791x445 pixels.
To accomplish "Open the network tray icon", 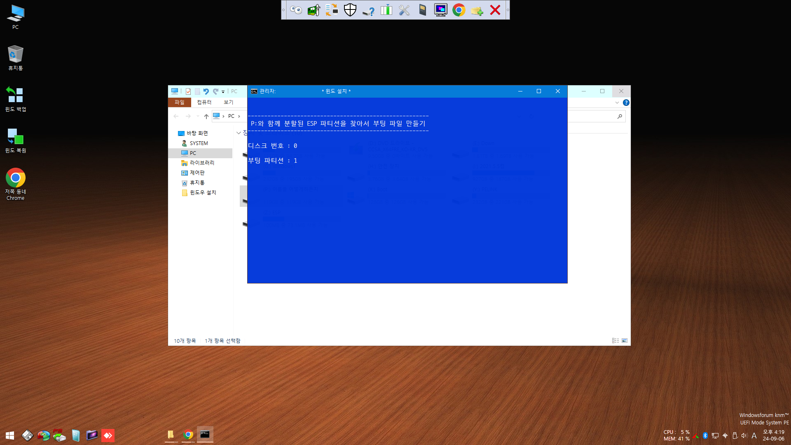I will (715, 436).
